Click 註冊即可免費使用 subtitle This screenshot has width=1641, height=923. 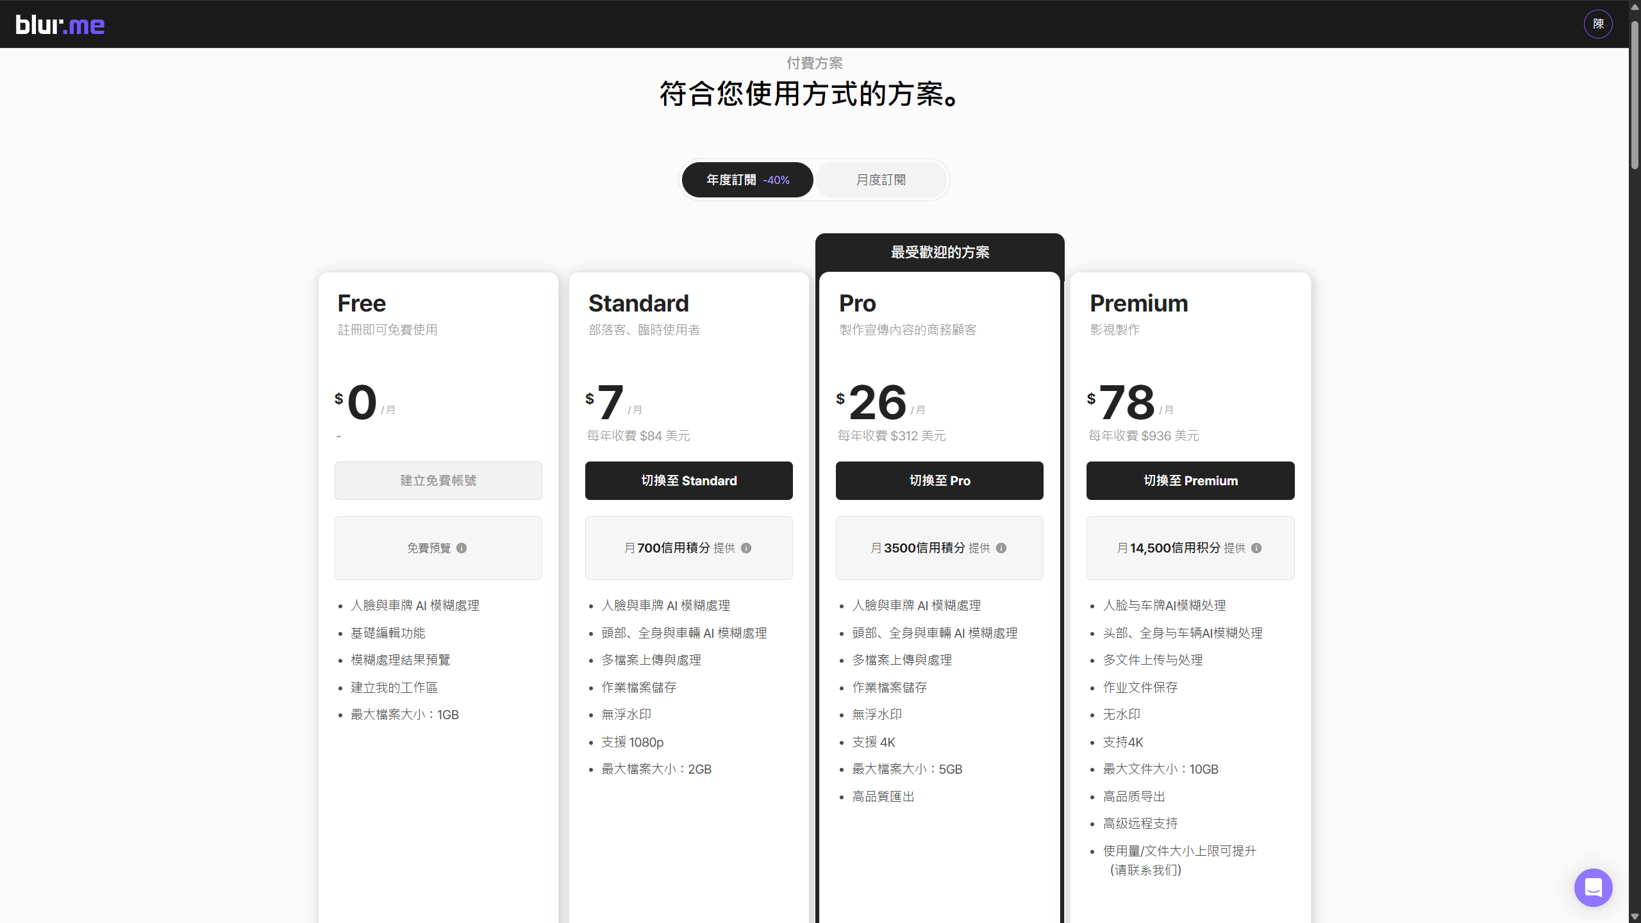(388, 330)
